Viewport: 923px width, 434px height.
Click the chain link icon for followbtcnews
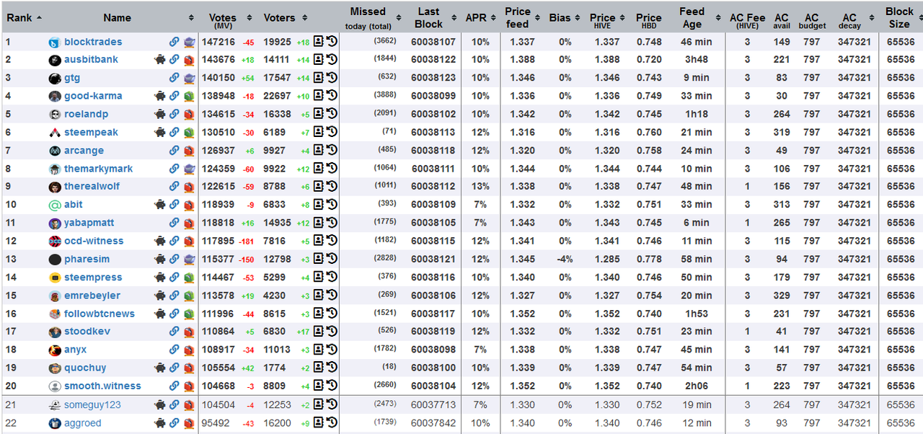pyautogui.click(x=175, y=314)
